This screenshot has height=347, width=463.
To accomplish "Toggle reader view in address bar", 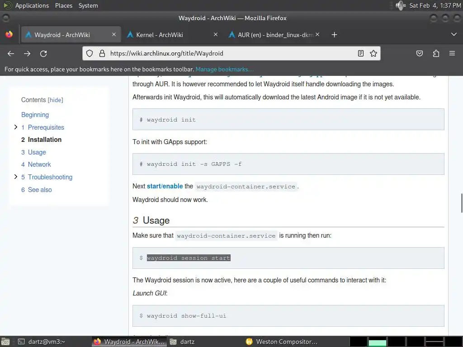I will coord(360,53).
